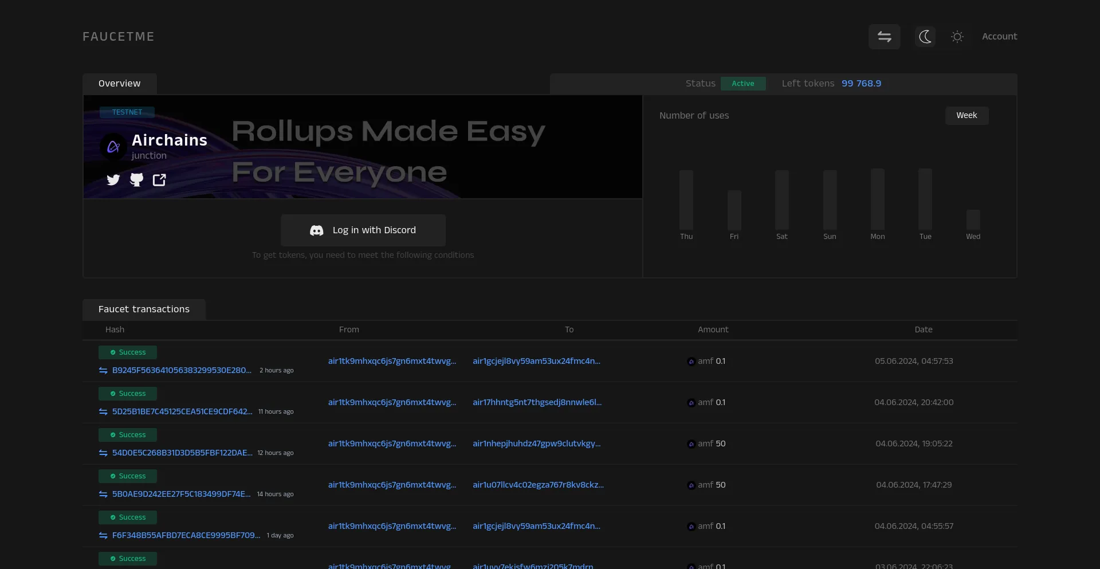
Task: Click Success badge of the 11 hours ago transaction
Action: (128, 394)
